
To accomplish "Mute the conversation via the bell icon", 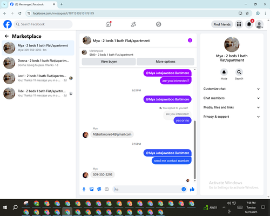I will point(224,72).
